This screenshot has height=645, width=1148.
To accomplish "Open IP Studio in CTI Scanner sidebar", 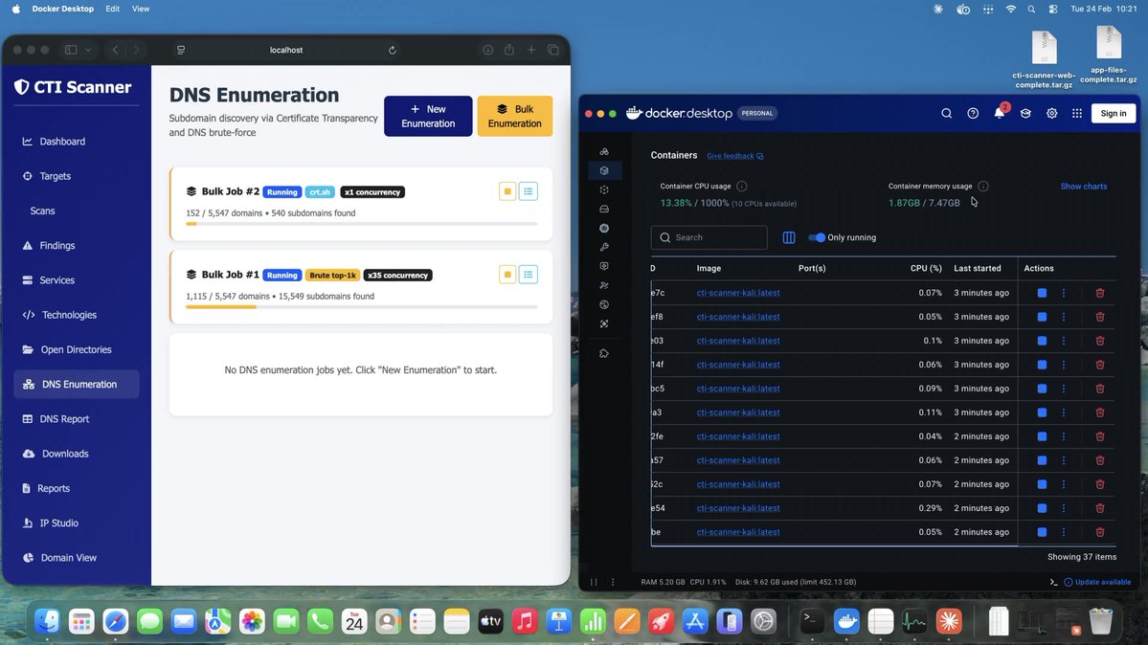I will [77, 523].
